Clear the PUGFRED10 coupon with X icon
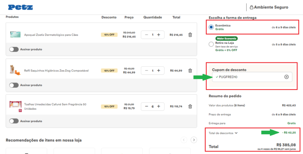 286,77
